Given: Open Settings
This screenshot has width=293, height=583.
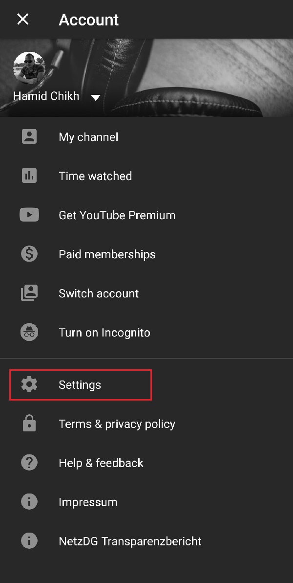Looking at the screenshot, I should [x=80, y=384].
